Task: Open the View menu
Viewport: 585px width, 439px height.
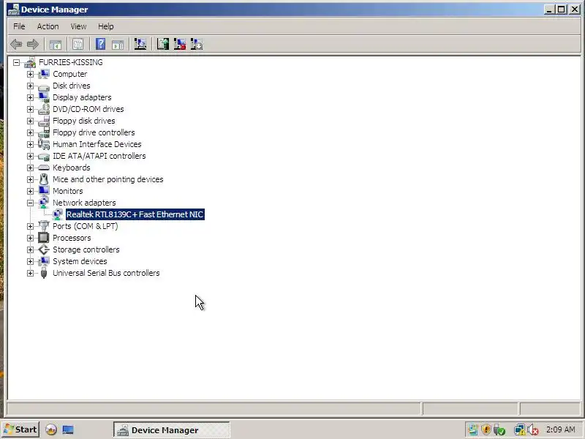Action: [78, 26]
